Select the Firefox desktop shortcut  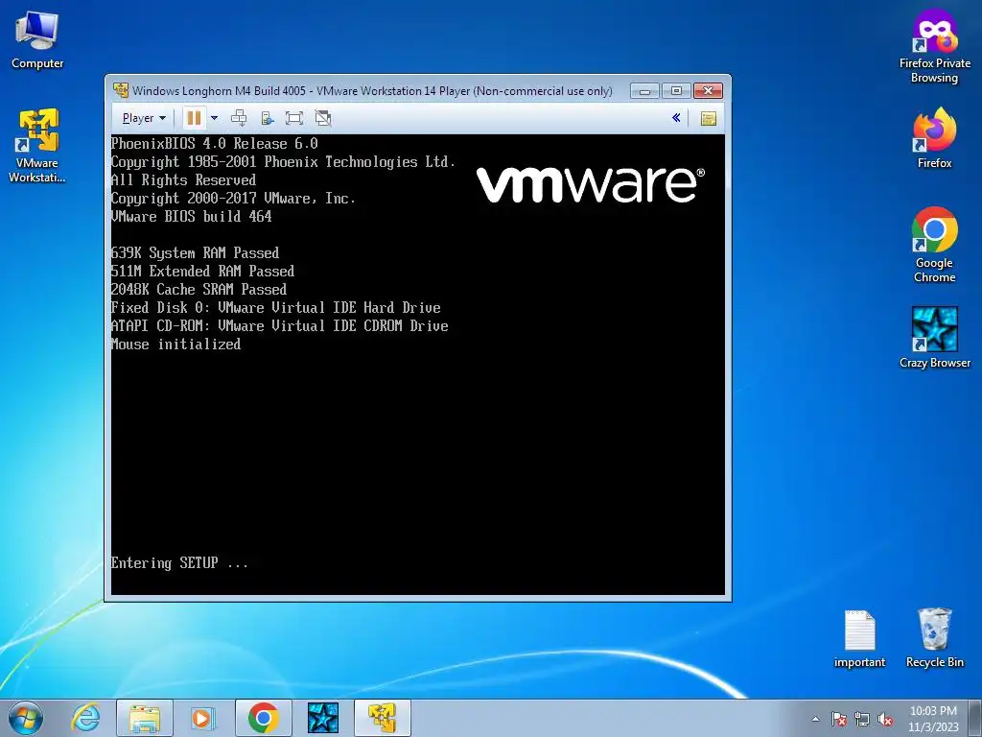coord(934,138)
